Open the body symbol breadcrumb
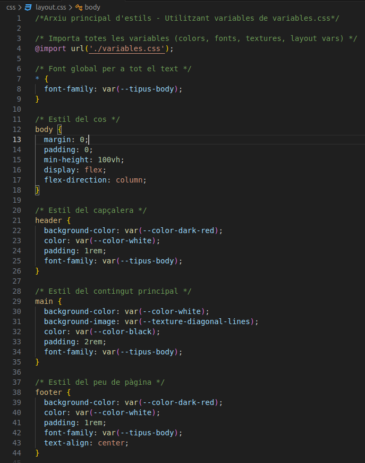Screen dimensions: 365x463 tap(92, 7)
